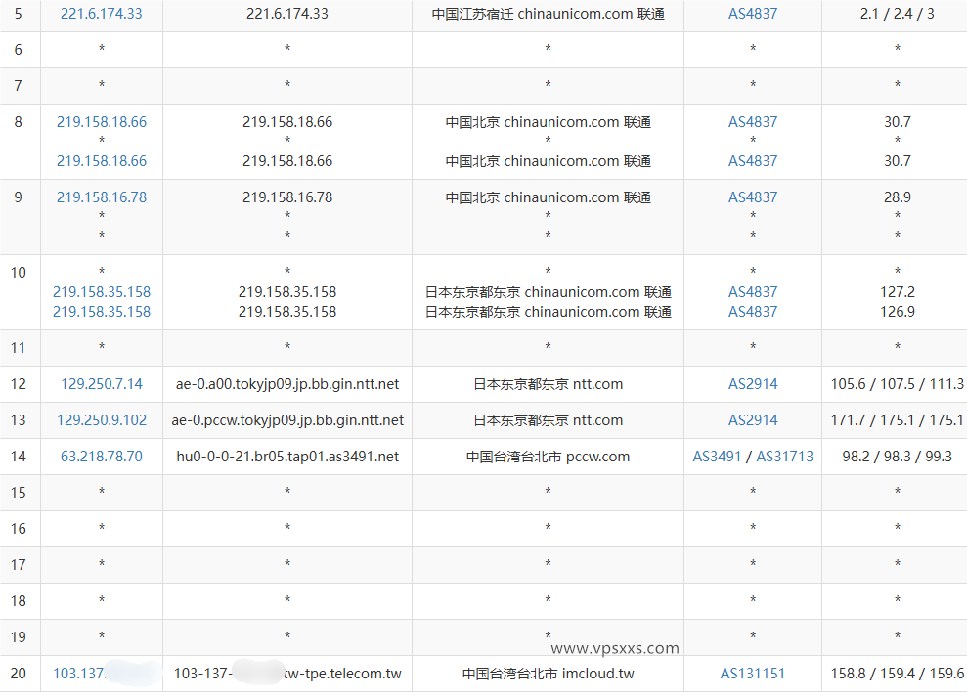Image resolution: width=967 pixels, height=699 pixels.
Task: Open IP link 129.250.9.102 on hop 13
Action: point(101,420)
